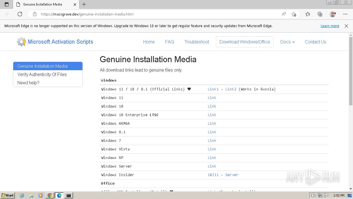Open Verify Authenticity Of Files sidebar item

pyautogui.click(x=48, y=74)
